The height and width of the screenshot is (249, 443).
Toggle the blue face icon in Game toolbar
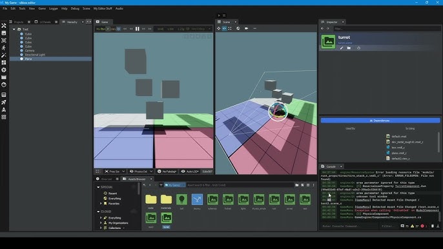119,29
